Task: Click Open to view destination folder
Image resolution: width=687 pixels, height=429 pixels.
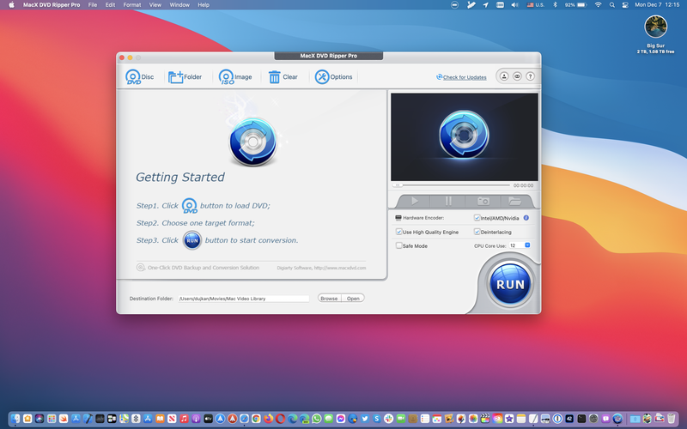Action: pyautogui.click(x=353, y=299)
